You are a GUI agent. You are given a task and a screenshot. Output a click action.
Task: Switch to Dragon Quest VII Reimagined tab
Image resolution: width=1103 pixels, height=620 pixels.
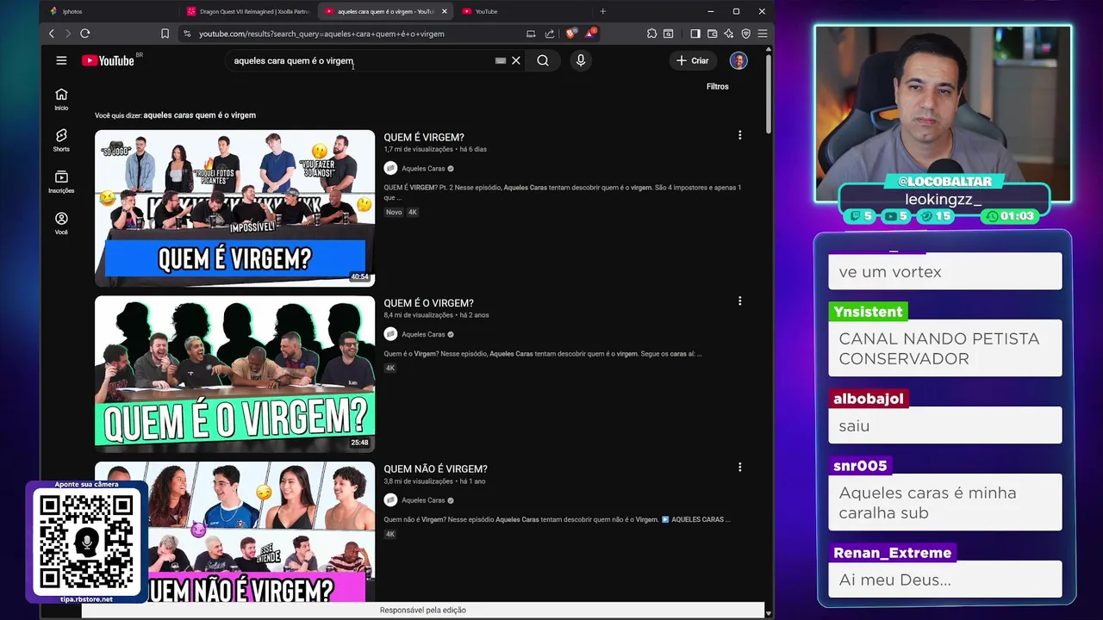[248, 11]
